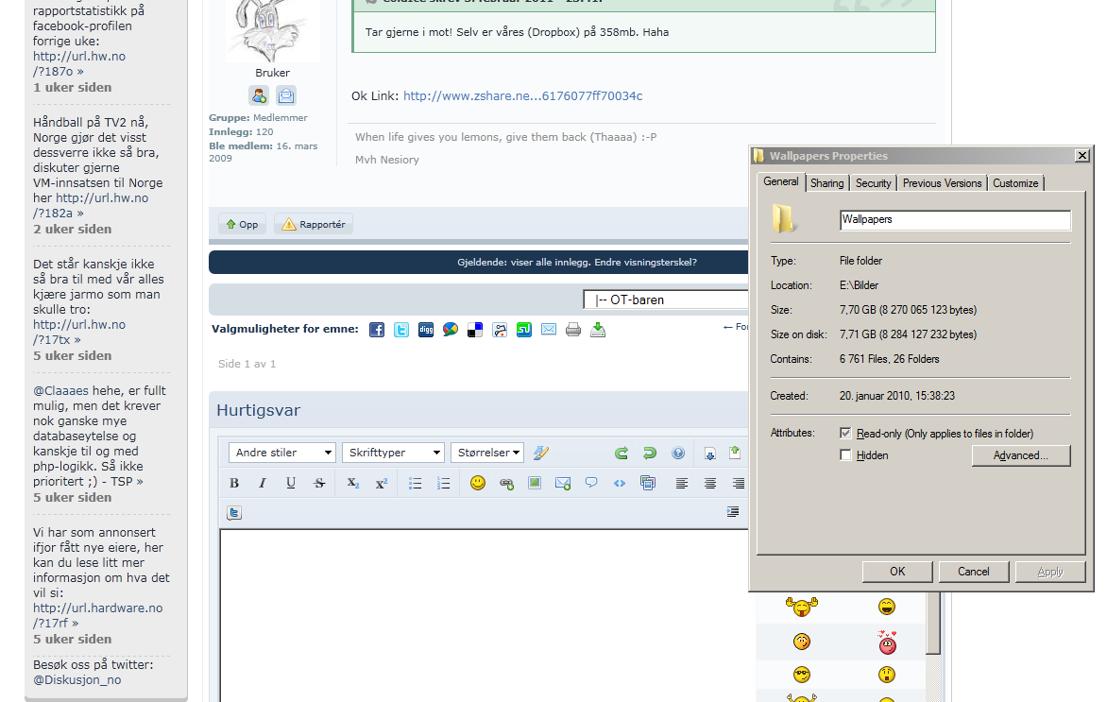Share topic on Google Buzz
The image size is (1107, 702).
451,330
